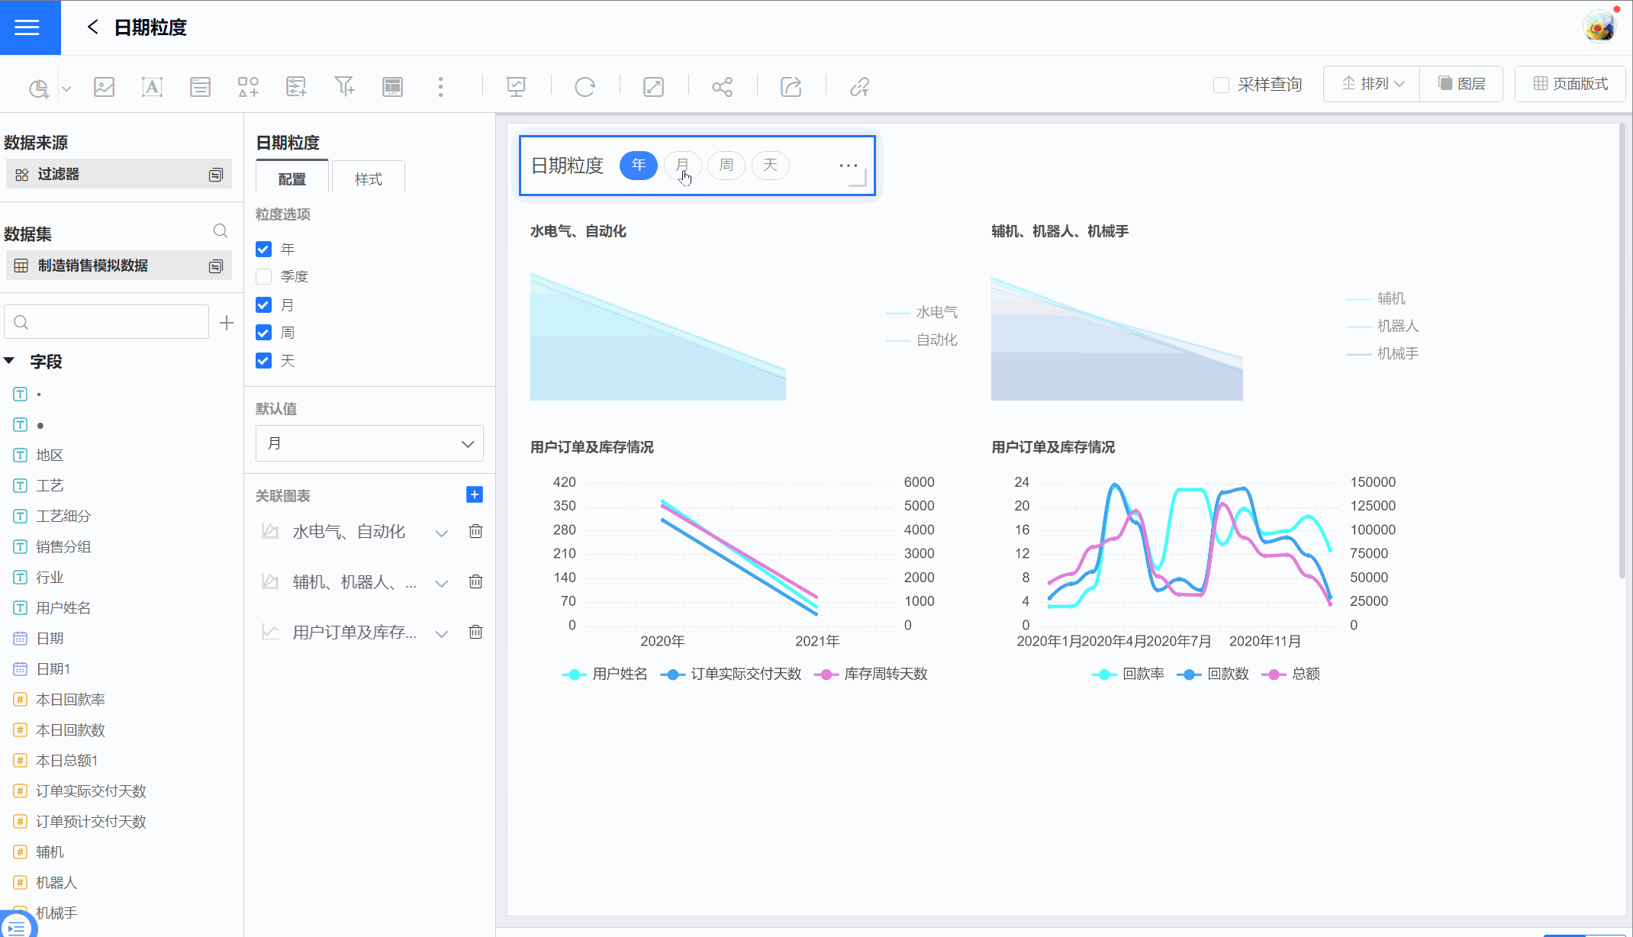The height and width of the screenshot is (937, 1633).
Task: Open the 默认值 dropdown
Action: 369,443
